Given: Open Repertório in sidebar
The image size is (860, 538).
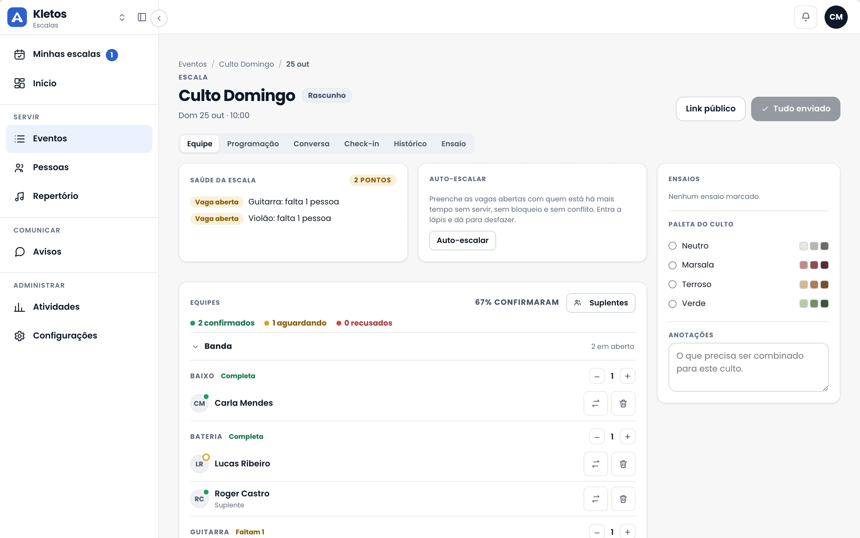Looking at the screenshot, I should (79, 196).
